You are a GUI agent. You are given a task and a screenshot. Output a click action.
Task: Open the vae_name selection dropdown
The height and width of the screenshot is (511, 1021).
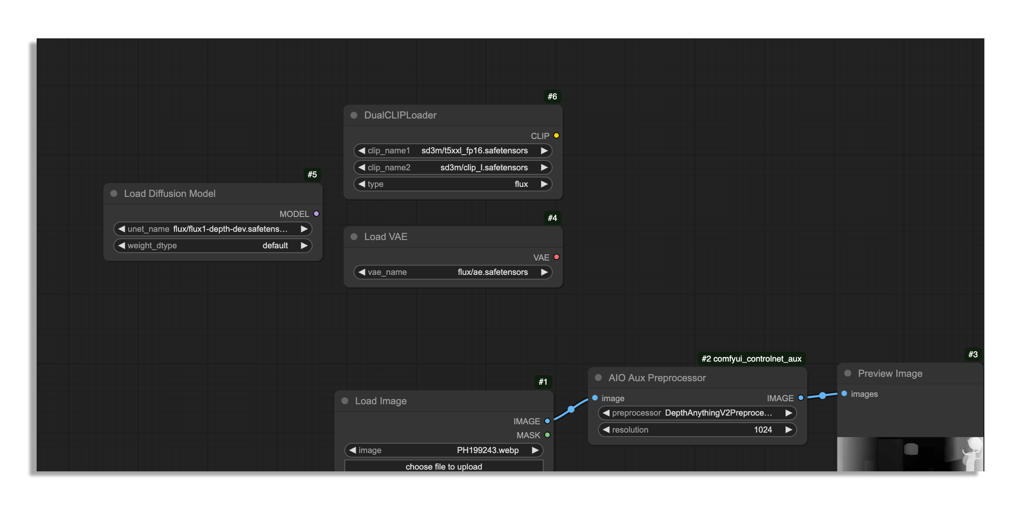point(453,272)
